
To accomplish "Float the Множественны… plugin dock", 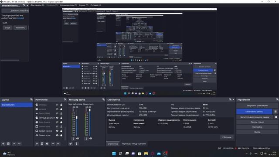I will pos(24,6).
